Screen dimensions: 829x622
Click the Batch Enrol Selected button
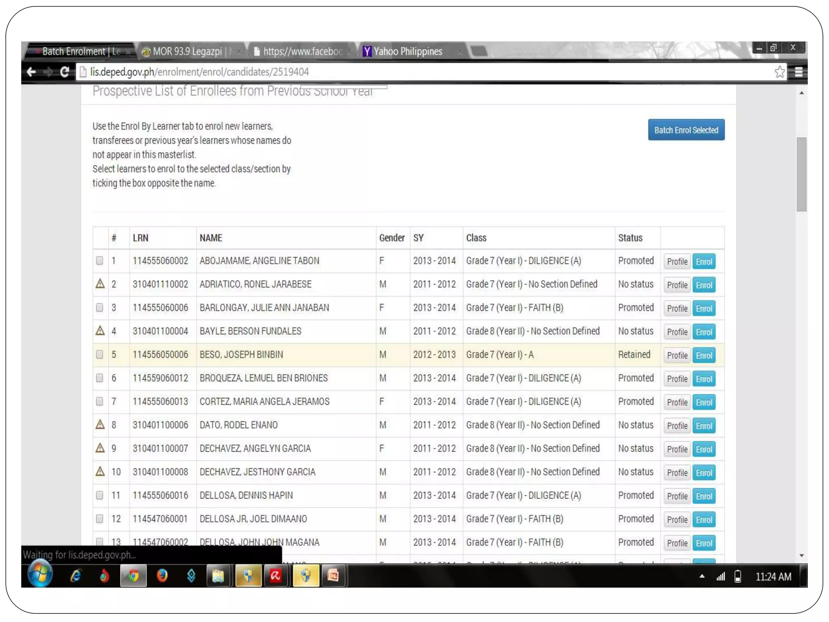pyautogui.click(x=686, y=130)
